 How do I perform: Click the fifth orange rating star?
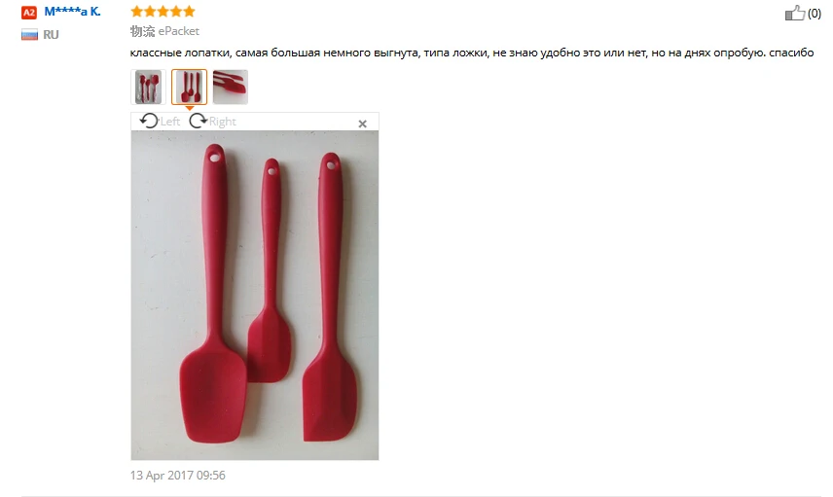point(189,11)
